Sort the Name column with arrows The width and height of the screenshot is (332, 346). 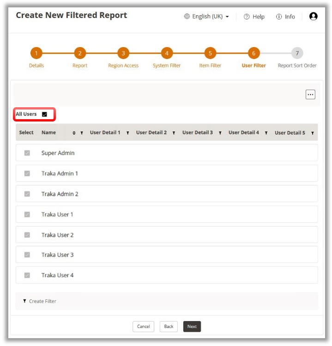(x=74, y=133)
